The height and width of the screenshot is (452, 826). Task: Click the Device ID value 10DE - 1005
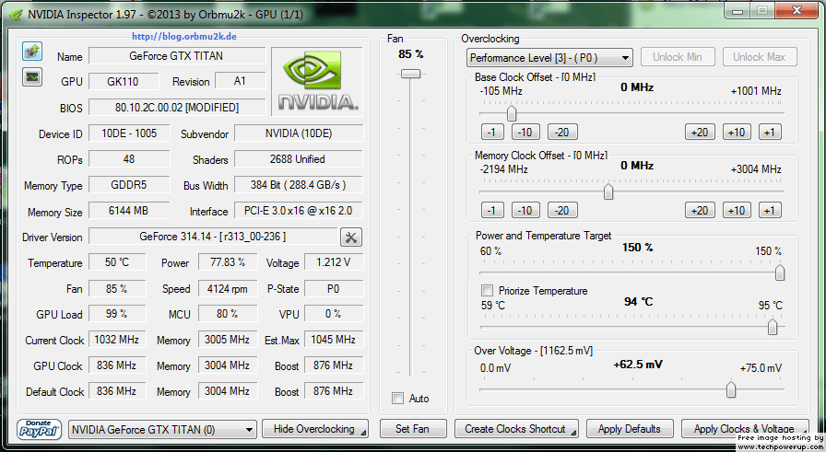point(129,133)
